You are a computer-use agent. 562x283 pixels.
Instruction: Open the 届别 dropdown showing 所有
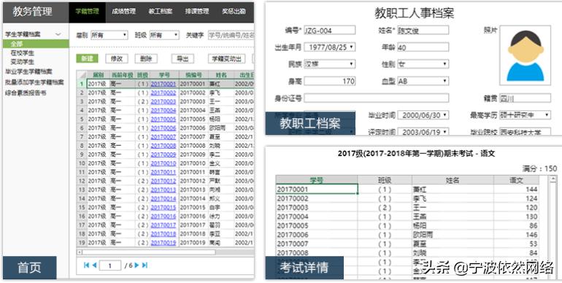109,35
